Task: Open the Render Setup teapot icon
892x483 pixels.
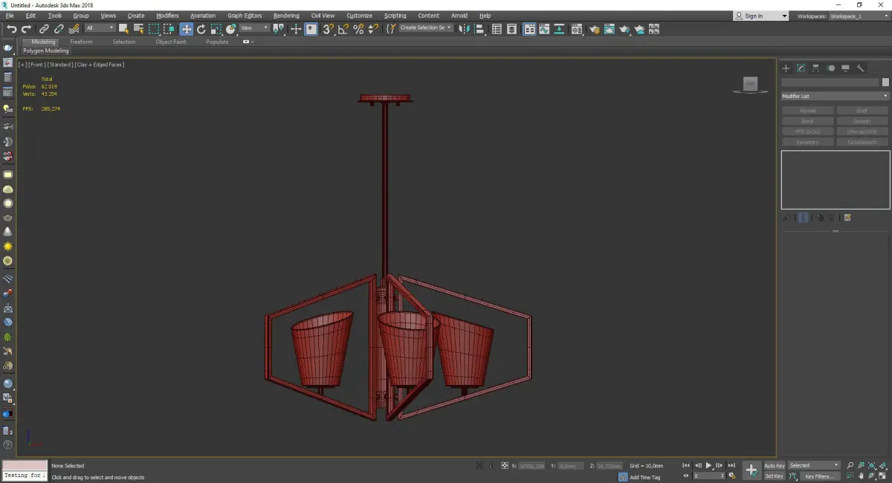Action: [x=594, y=29]
